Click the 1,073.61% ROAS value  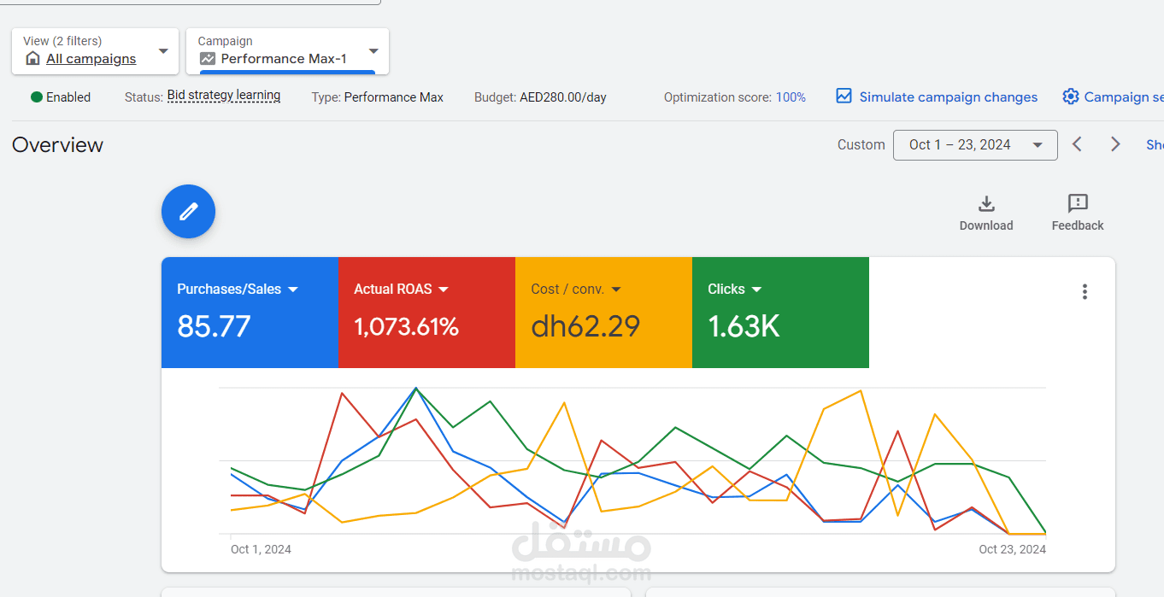tap(406, 326)
